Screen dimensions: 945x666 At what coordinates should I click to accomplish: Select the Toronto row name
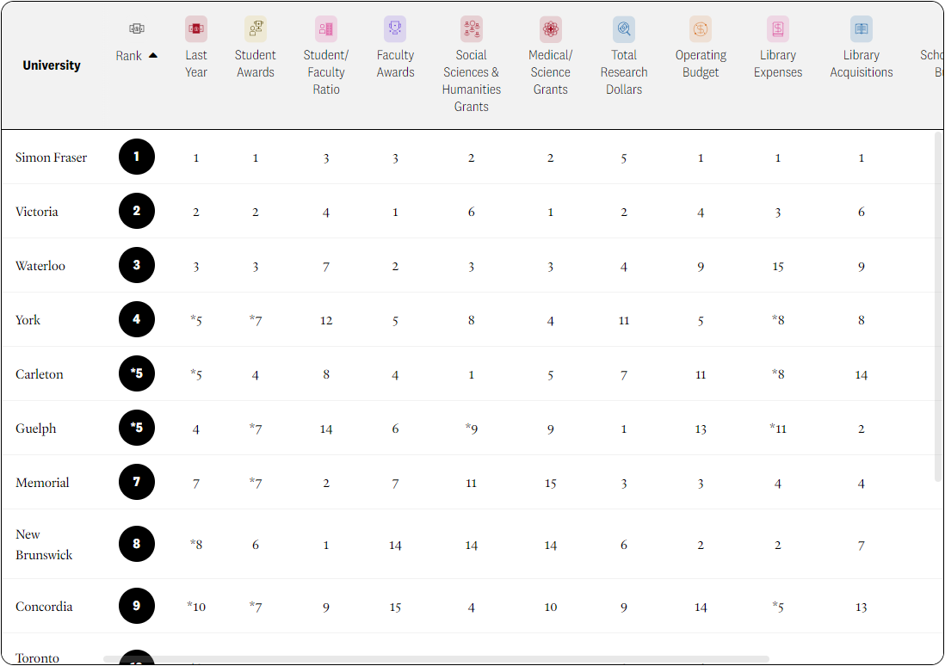point(37,658)
